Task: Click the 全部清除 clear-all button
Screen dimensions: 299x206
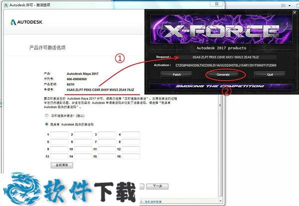Action: point(62,165)
